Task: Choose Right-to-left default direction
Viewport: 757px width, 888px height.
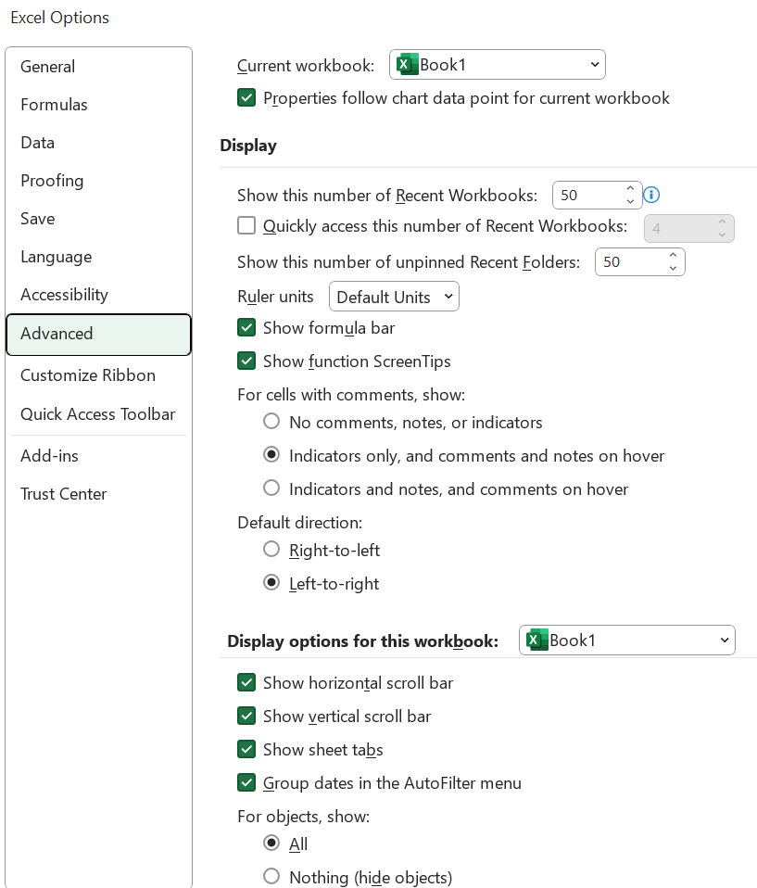Action: 271,550
